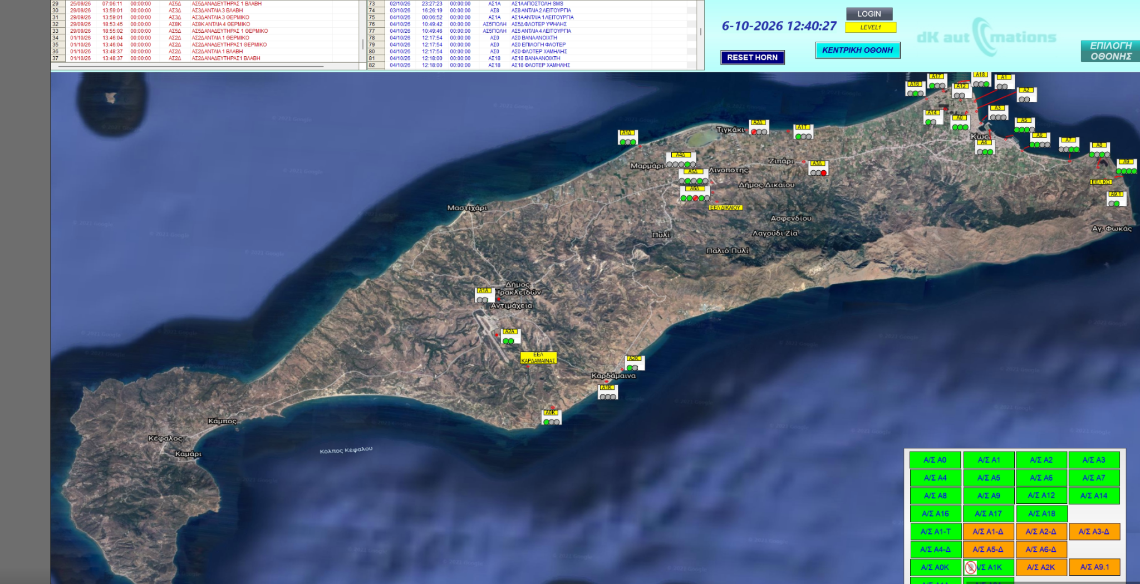This screenshot has width=1140, height=584.
Task: Open the orange Α/Σ Α9.1 station button
Action: [1094, 567]
